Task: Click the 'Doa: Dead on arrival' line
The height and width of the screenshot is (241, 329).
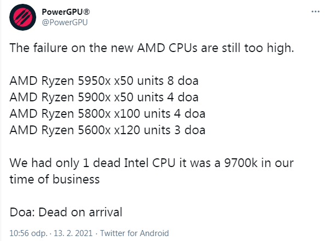Action: [66, 212]
